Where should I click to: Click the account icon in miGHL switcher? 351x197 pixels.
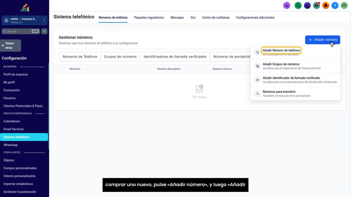click(6, 20)
